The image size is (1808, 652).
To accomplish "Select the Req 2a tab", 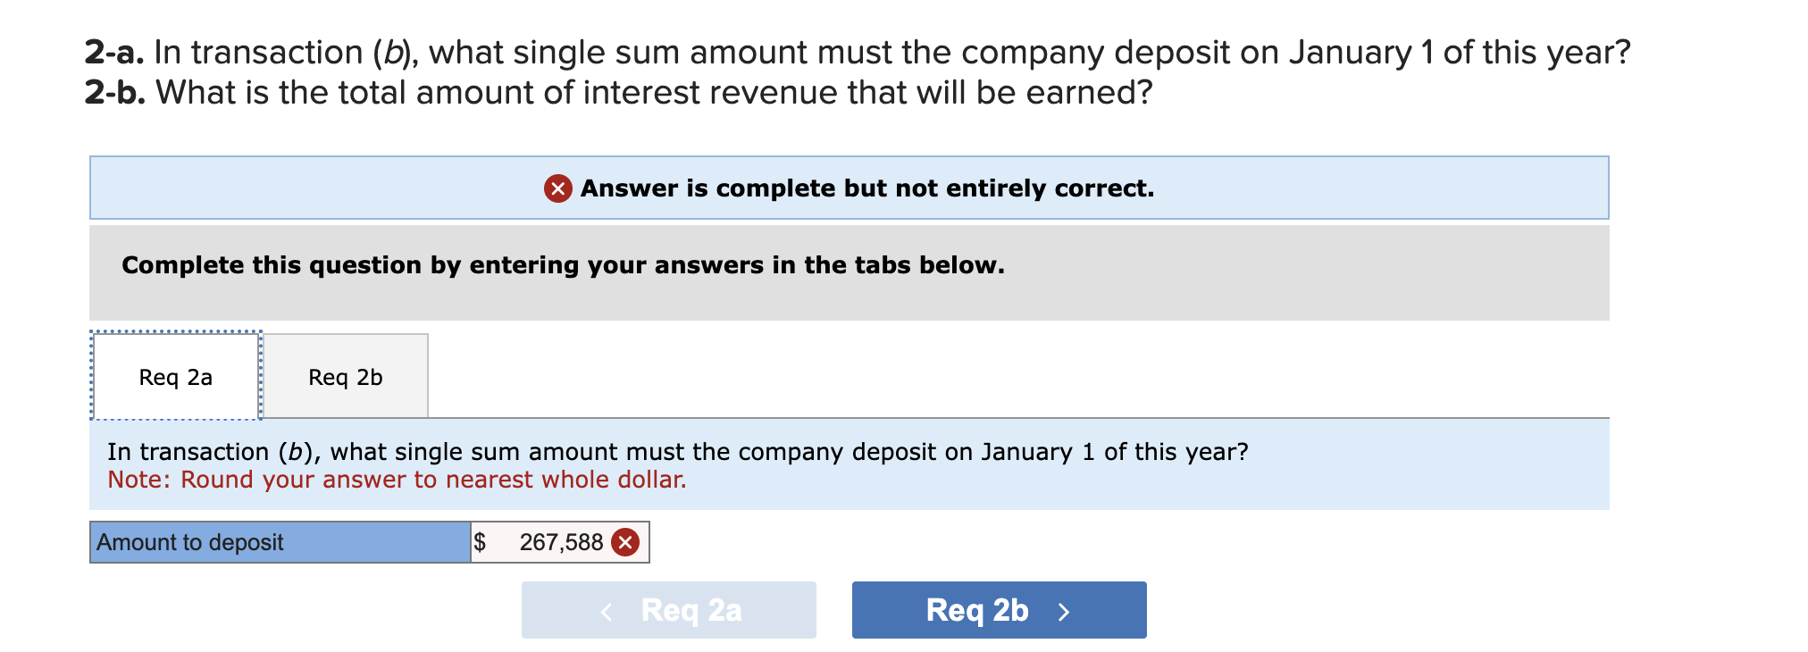I will [x=175, y=376].
